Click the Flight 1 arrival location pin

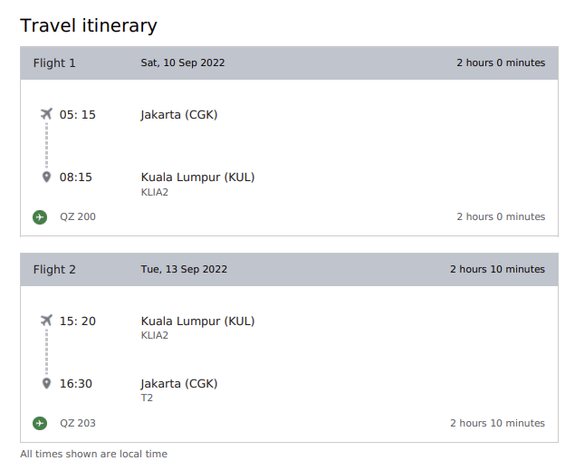[x=46, y=177]
